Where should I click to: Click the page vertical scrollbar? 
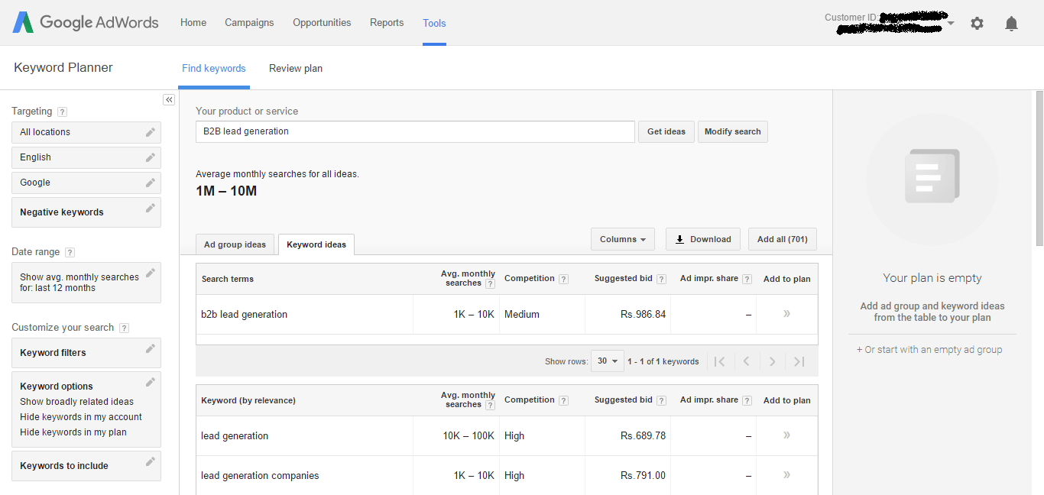pyautogui.click(x=1039, y=168)
